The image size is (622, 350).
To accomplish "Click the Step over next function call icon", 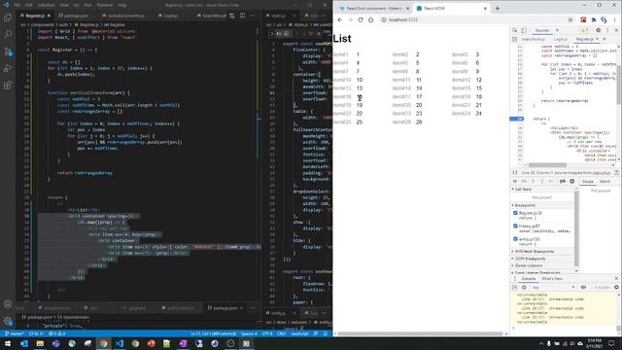I will [524, 182].
